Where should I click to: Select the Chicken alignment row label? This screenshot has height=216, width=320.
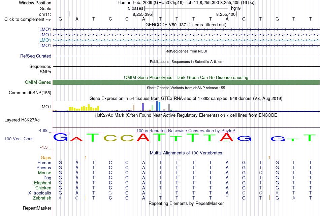[43, 188]
